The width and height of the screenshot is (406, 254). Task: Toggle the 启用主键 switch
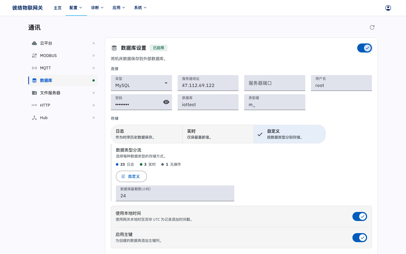pos(360,238)
